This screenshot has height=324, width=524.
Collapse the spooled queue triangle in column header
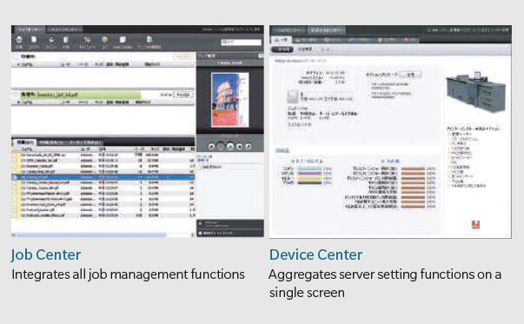(18, 64)
